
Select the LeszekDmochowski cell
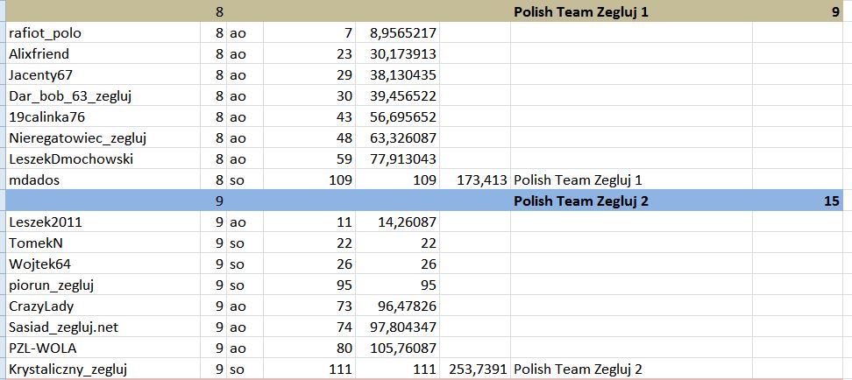pos(103,159)
